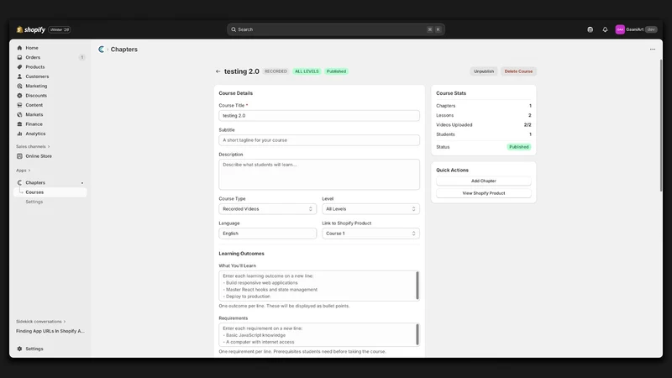
Task: Click the Chapters logo in breadcrumb
Action: coord(101,50)
